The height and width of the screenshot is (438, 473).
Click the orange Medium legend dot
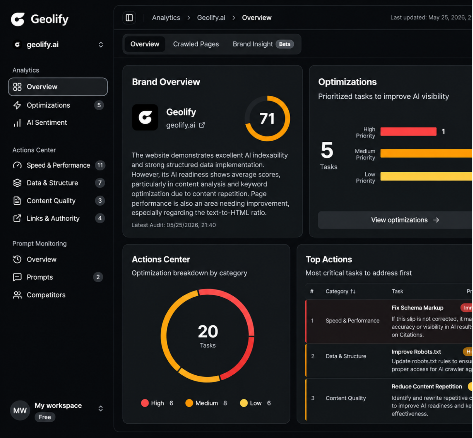[x=189, y=403]
